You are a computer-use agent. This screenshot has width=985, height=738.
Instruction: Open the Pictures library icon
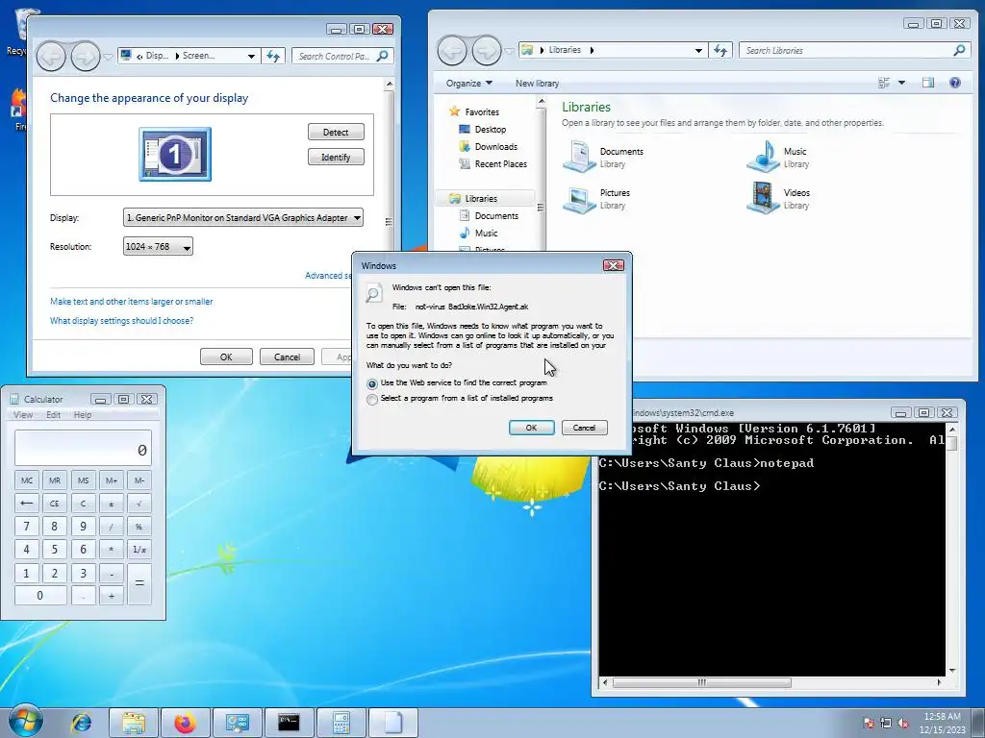(578, 199)
